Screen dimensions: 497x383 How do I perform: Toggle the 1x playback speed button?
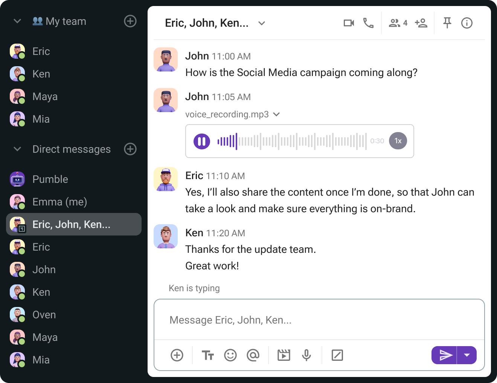(x=398, y=141)
